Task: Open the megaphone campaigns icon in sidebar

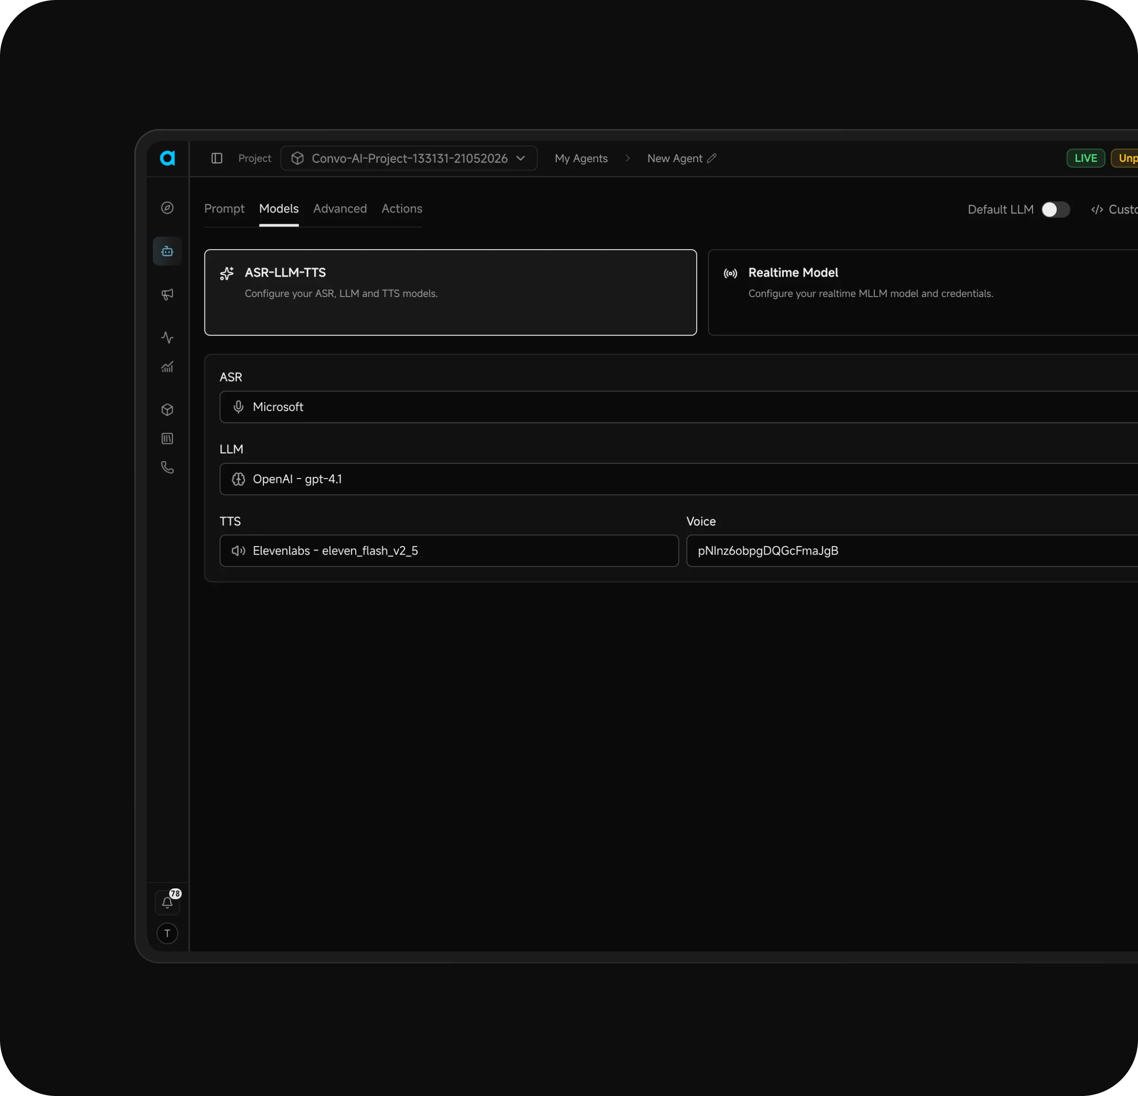Action: [x=167, y=294]
